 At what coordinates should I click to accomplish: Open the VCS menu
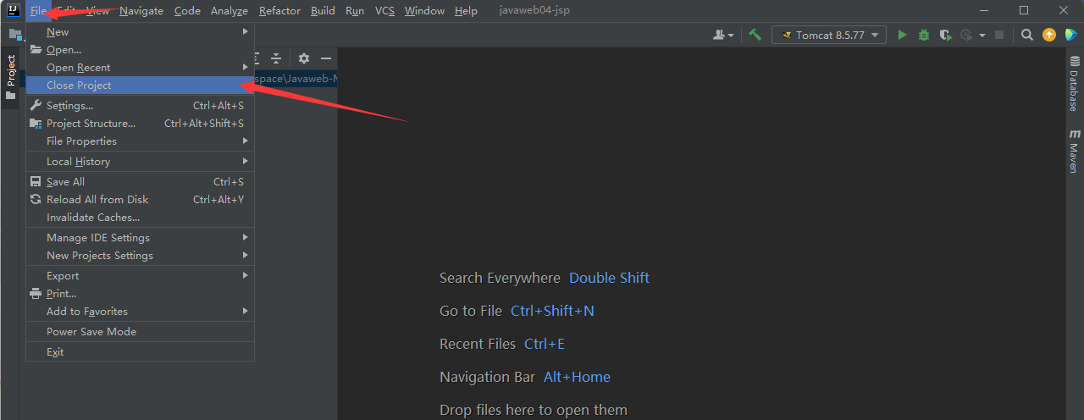(384, 10)
